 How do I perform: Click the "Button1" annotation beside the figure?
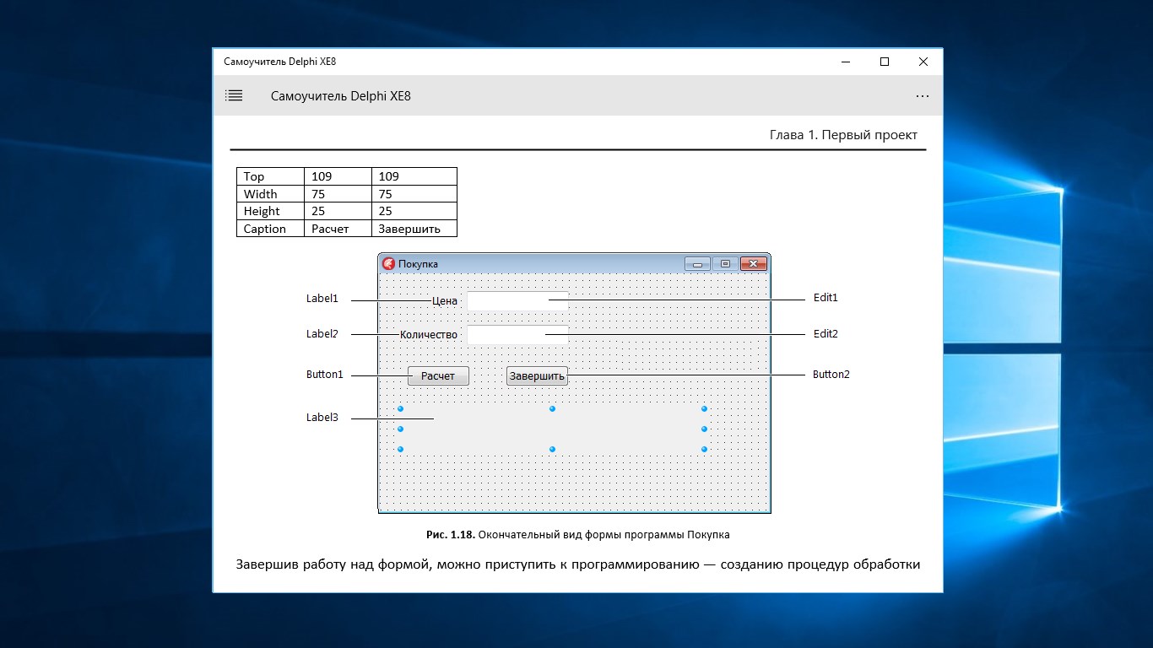(324, 375)
